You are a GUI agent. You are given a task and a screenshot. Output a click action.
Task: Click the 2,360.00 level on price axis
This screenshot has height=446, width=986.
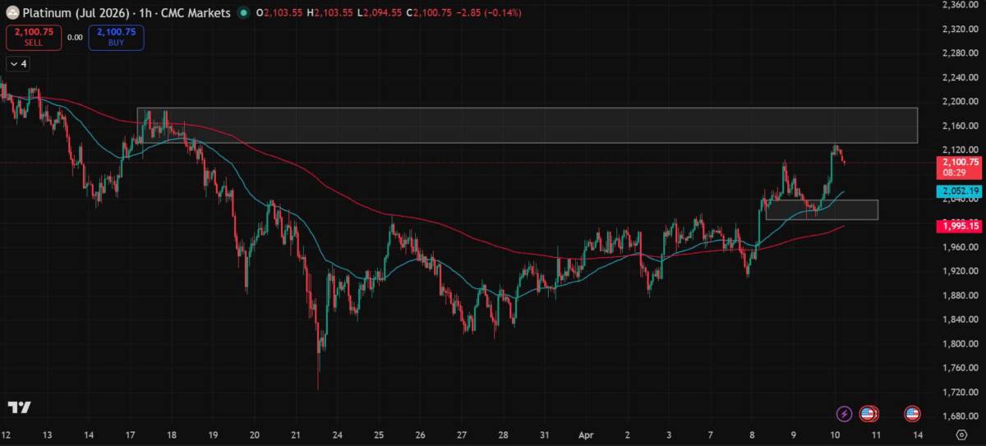[x=960, y=5]
